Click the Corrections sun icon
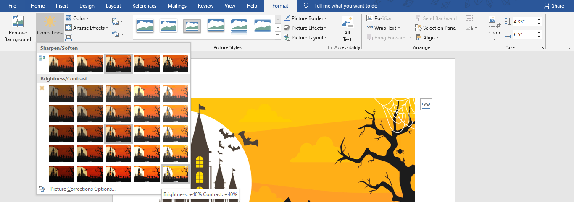574x202 pixels. pos(50,21)
